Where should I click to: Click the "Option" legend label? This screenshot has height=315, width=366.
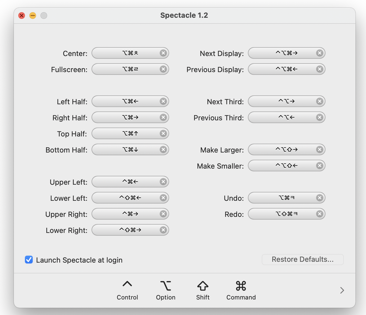(166, 297)
